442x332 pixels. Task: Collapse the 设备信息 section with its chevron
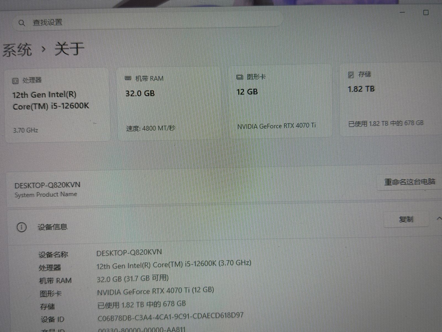point(439,219)
